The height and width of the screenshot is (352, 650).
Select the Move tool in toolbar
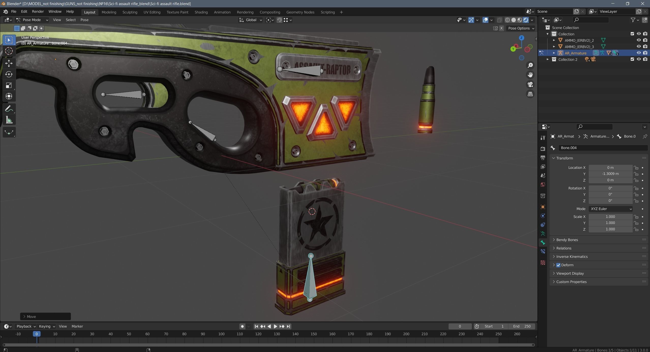point(9,63)
